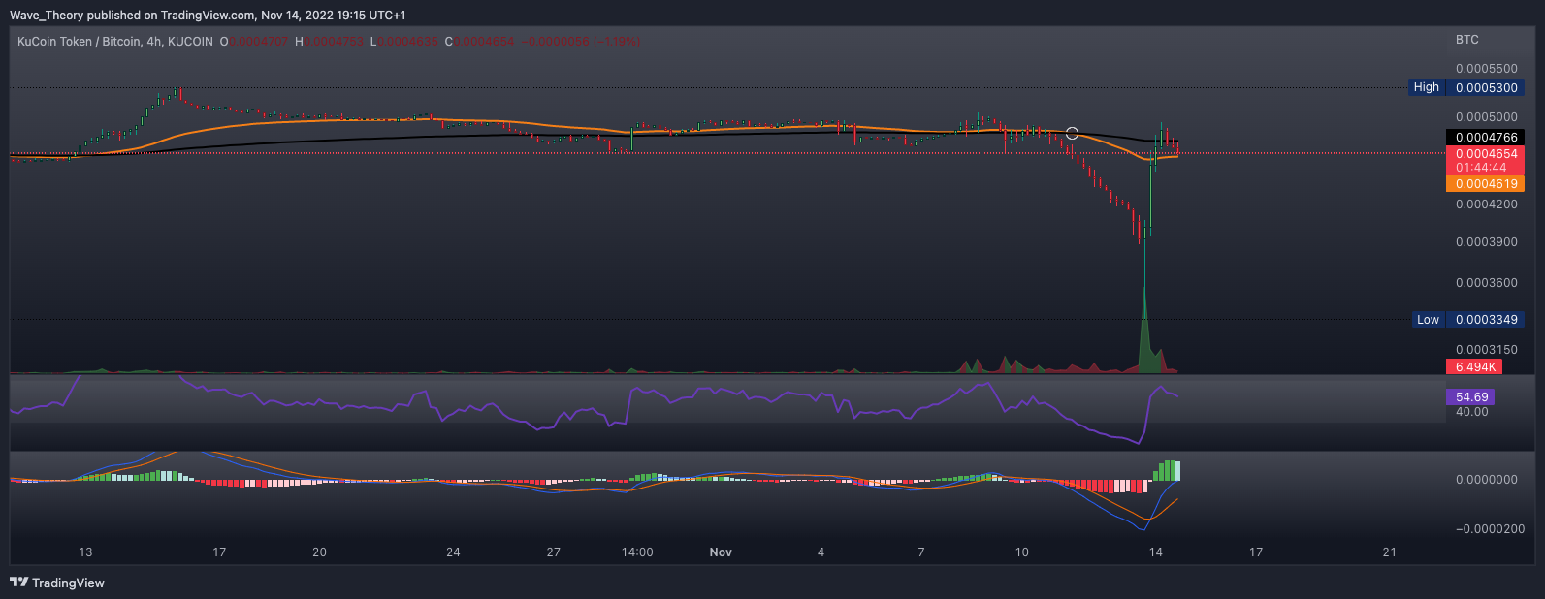Viewport: 1545px width, 599px height.
Task: Click the red close price value in header
Action: pyautogui.click(x=486, y=42)
